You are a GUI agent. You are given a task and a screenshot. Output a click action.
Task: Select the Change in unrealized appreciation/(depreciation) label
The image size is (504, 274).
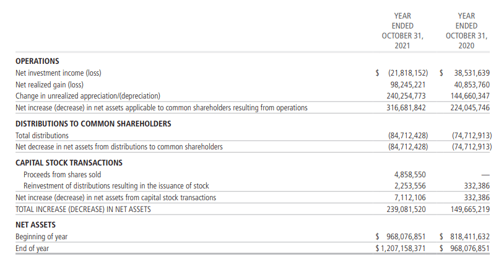[88, 96]
